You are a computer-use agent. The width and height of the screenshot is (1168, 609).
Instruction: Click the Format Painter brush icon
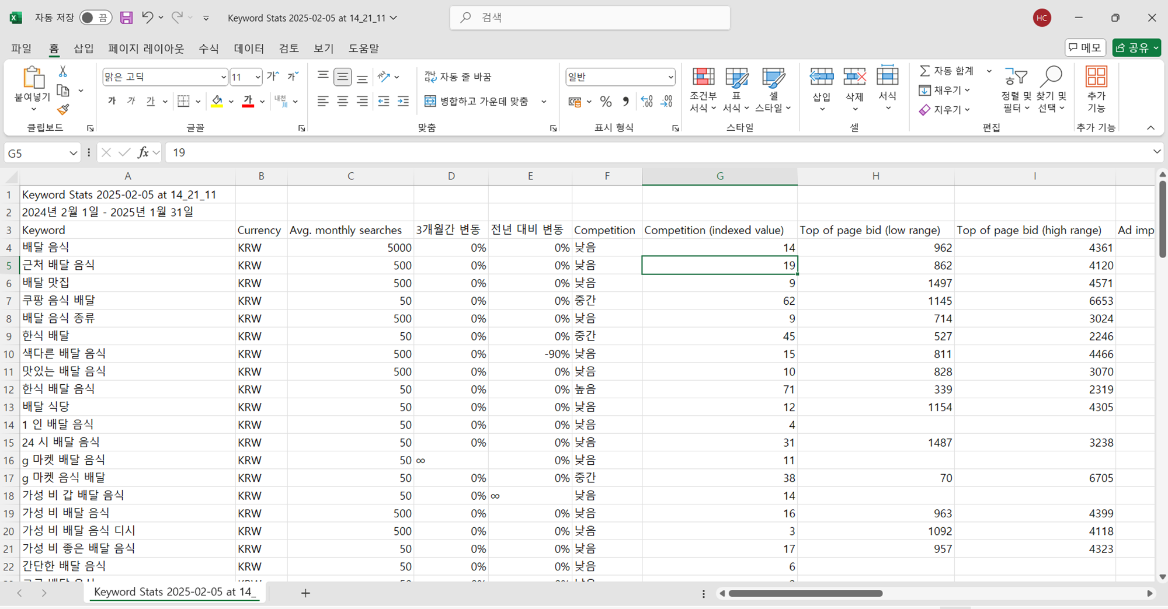pyautogui.click(x=63, y=109)
